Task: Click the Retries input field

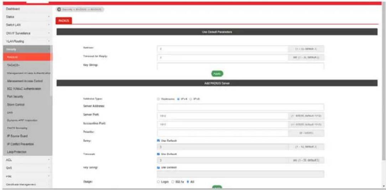Action: point(222,49)
